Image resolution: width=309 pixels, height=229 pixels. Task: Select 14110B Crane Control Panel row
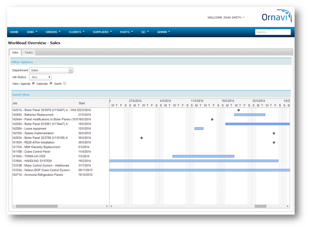61,152
